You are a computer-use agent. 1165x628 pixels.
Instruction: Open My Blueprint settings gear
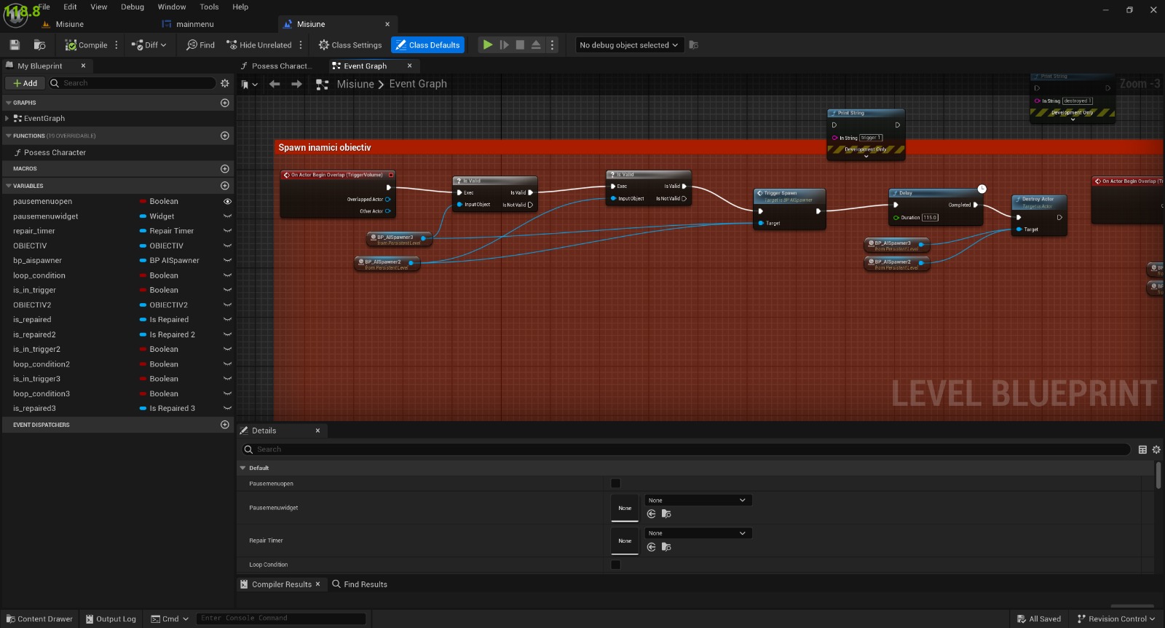pyautogui.click(x=225, y=83)
